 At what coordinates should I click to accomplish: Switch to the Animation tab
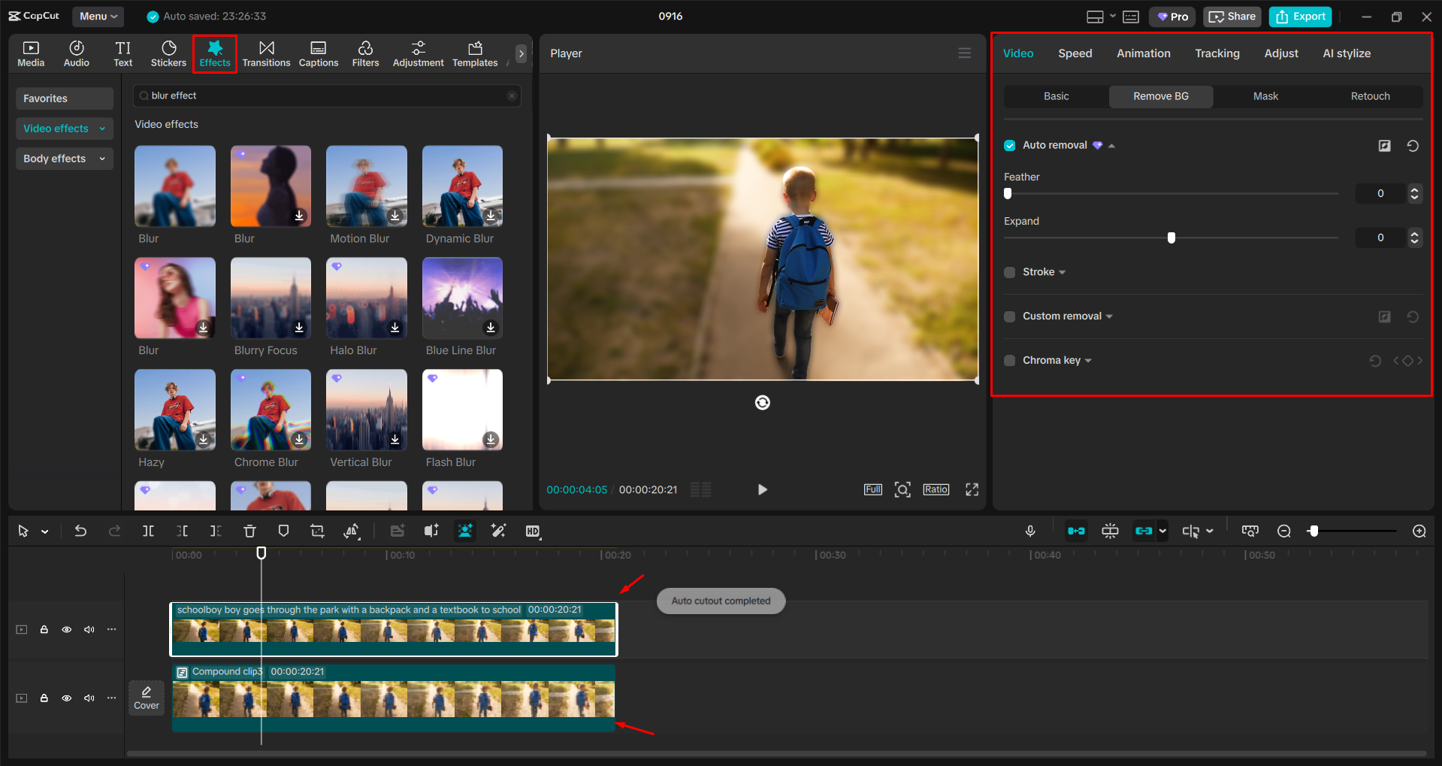[x=1143, y=53]
